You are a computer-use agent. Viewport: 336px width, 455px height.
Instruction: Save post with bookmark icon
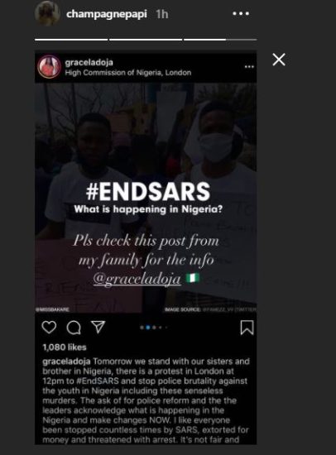(x=247, y=328)
